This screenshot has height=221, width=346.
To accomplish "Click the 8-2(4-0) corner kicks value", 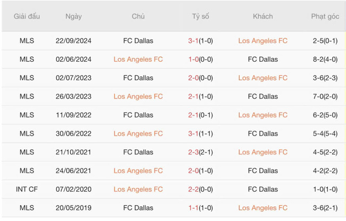I will [325, 59].
